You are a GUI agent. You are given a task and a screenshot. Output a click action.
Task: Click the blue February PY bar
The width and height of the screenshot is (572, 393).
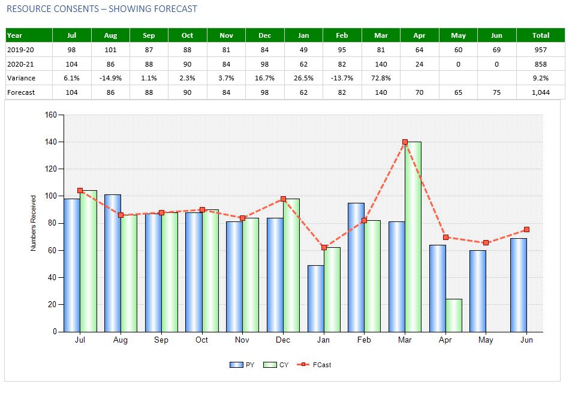[x=356, y=267]
